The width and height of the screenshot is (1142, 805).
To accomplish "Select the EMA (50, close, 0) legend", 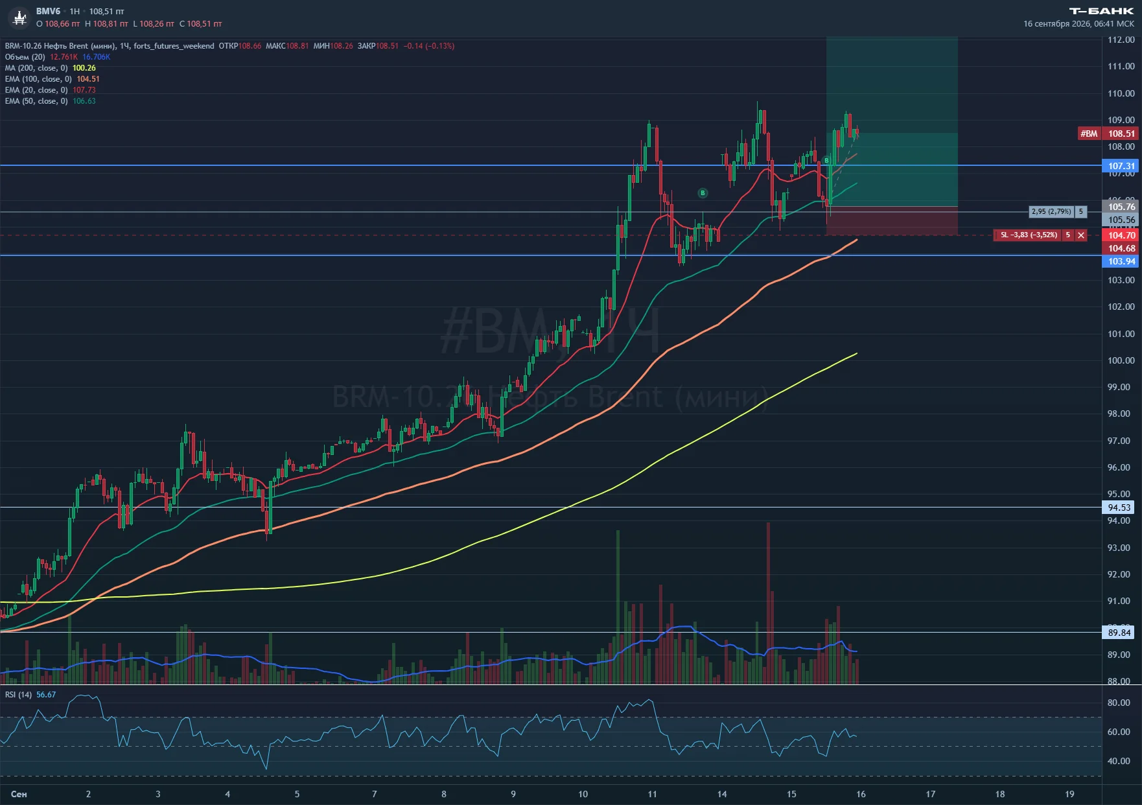I will (36, 101).
